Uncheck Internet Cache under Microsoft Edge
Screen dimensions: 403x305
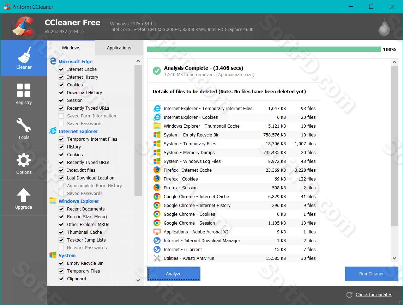(61, 69)
